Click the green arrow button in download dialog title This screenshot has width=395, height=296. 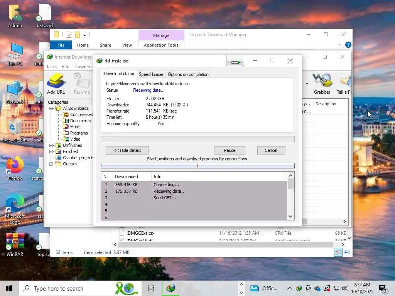tap(235, 61)
